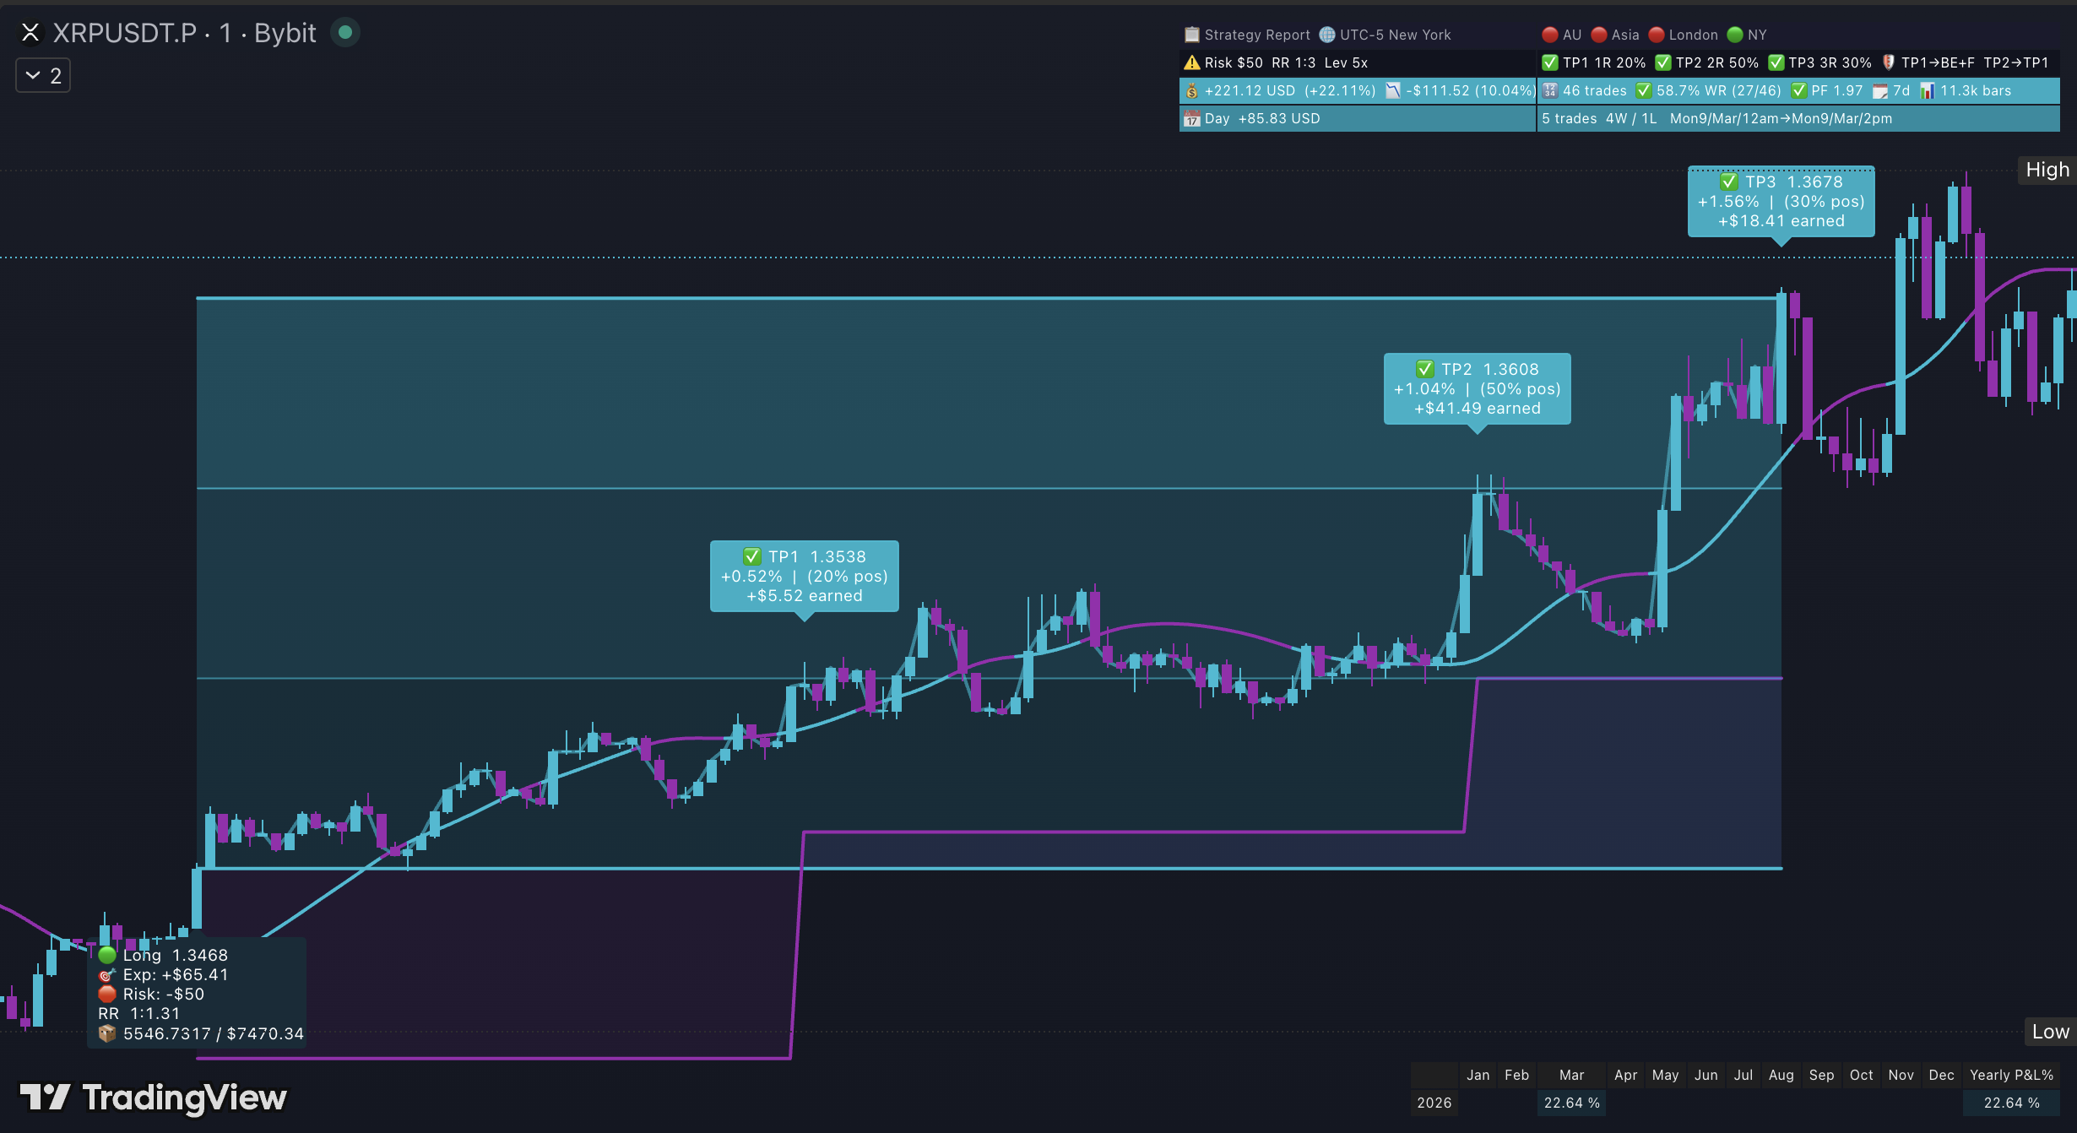Click the TP3 3R 30% green checkbox
Screen dimensions: 2077x1133
(1776, 62)
